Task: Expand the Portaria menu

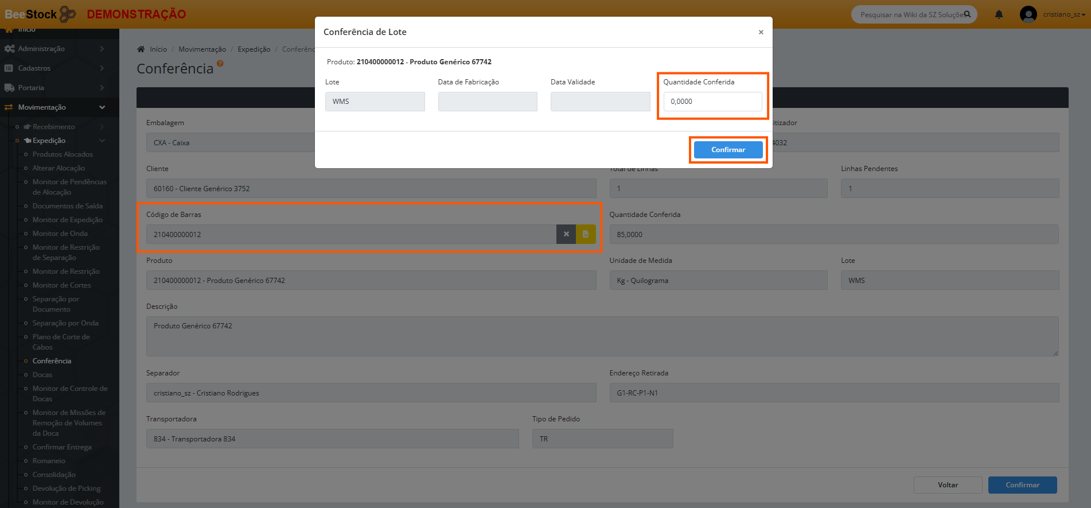Action: [31, 88]
